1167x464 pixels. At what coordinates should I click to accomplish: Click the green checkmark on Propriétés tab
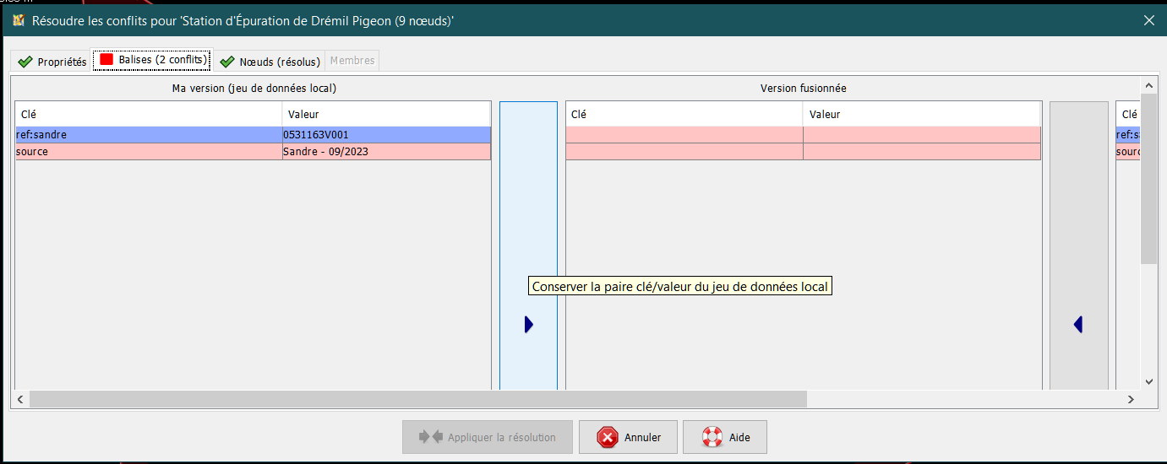(x=25, y=62)
